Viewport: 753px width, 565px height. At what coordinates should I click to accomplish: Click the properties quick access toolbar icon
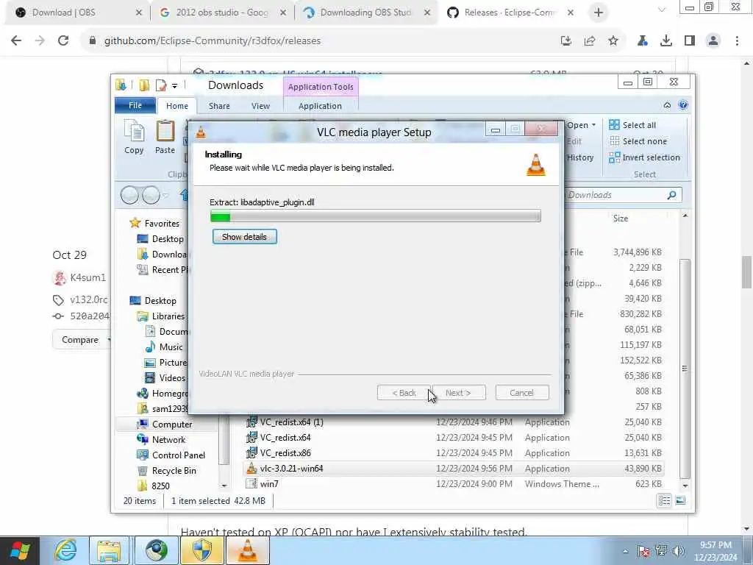pyautogui.click(x=161, y=85)
